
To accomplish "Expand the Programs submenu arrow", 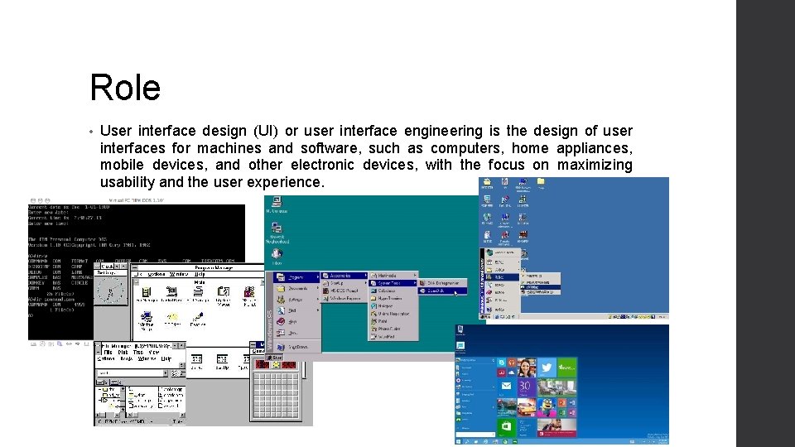I will click(318, 277).
